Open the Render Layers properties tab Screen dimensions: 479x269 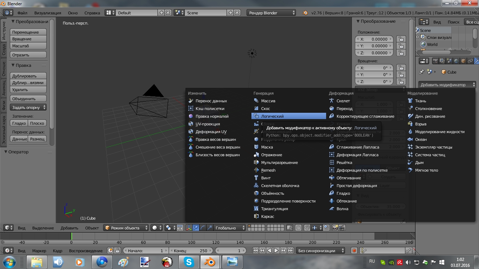click(443, 61)
